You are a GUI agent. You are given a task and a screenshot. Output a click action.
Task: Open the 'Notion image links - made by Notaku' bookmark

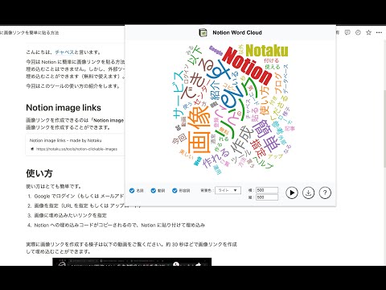(x=75, y=144)
